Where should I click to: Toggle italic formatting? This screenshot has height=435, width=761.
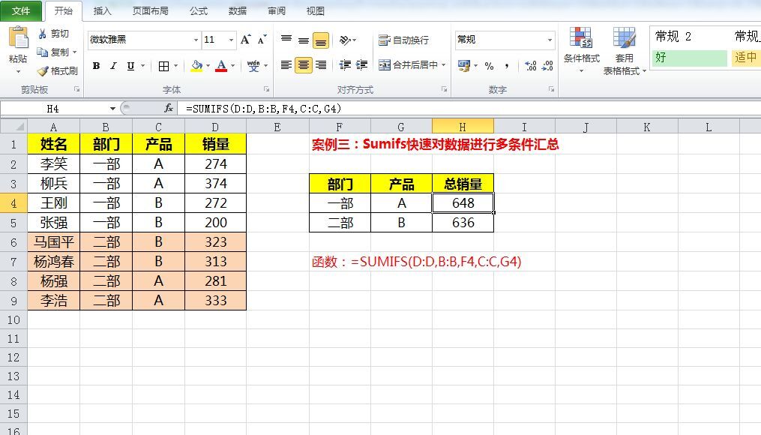click(x=113, y=65)
